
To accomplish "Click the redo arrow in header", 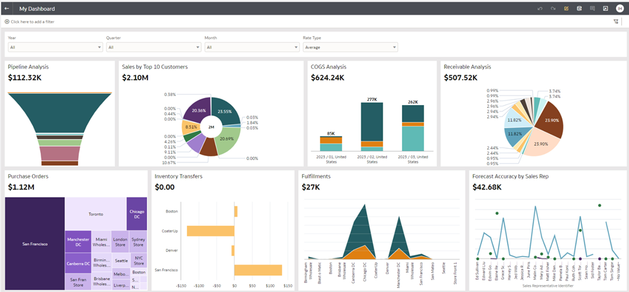I will click(553, 8).
